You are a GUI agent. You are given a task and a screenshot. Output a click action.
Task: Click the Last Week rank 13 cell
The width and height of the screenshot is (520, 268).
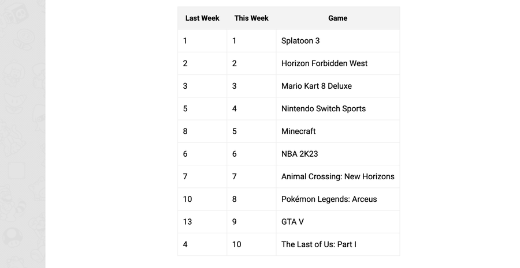click(x=187, y=222)
